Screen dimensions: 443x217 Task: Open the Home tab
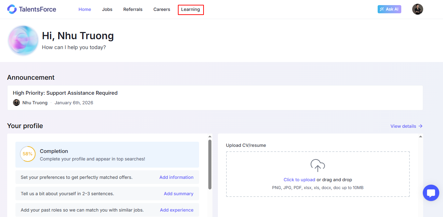[x=85, y=10]
